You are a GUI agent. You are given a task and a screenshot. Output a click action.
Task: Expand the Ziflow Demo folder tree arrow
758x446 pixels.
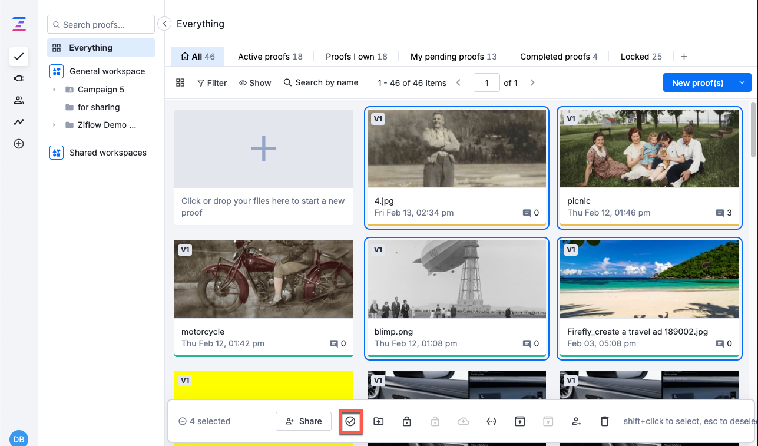pos(54,125)
